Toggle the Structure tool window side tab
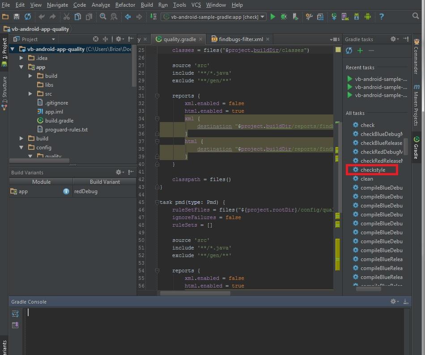This screenshot has height=355, width=425. (x=4, y=93)
